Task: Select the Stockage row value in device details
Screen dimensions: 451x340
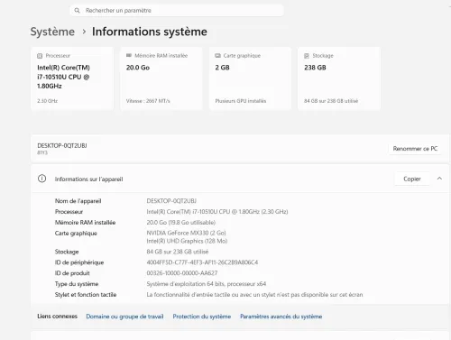Action: (178, 252)
